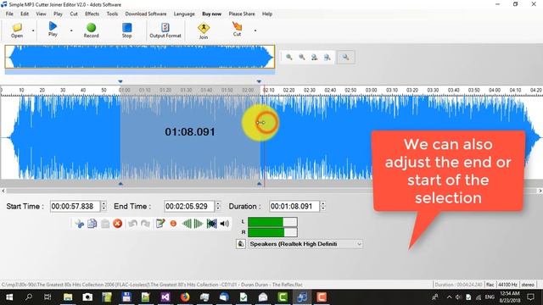Open the Edit menu

(x=25, y=14)
